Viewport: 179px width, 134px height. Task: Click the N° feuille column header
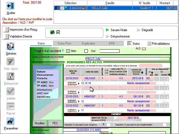(x=144, y=3)
